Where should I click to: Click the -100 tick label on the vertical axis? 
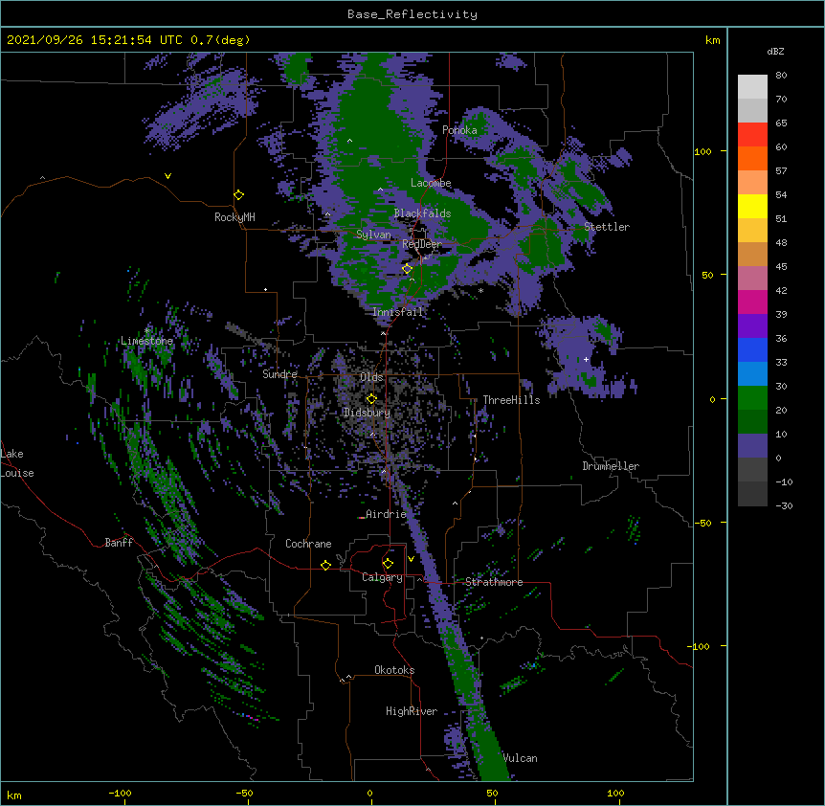point(701,646)
